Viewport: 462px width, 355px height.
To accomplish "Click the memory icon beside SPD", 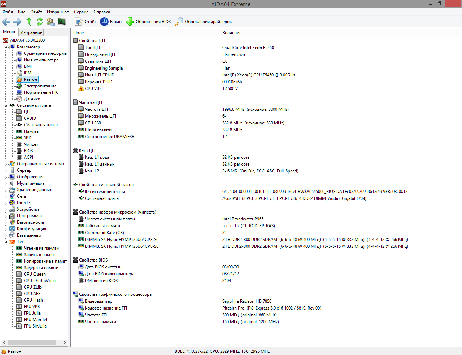I will pyautogui.click(x=19, y=138).
